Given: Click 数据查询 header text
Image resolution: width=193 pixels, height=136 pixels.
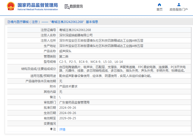Looking at the screenshot, I should (x=76, y=6).
